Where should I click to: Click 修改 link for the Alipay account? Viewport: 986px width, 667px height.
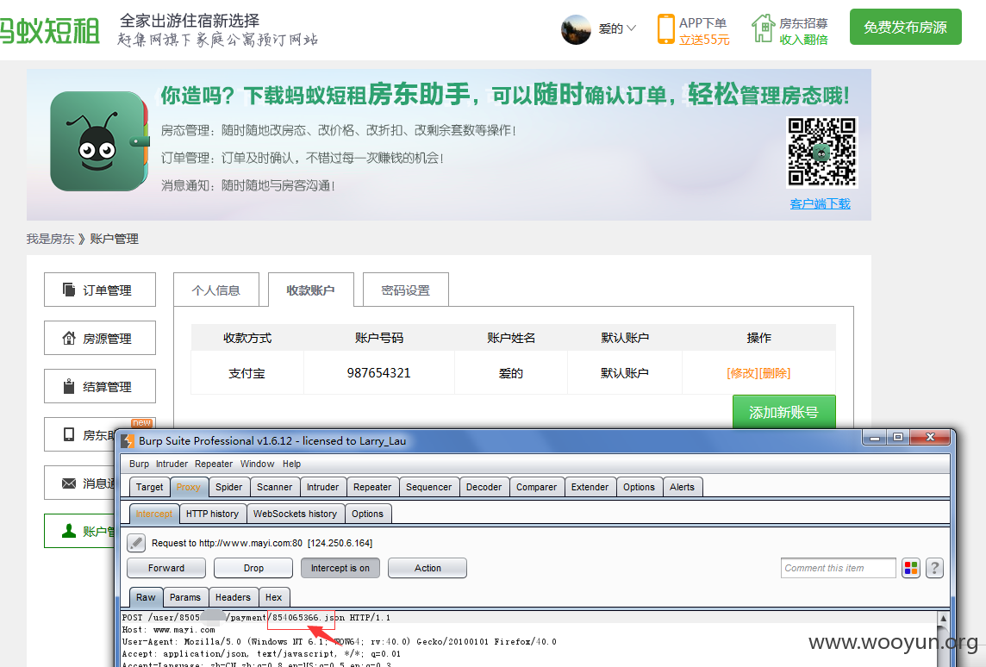pyautogui.click(x=743, y=373)
